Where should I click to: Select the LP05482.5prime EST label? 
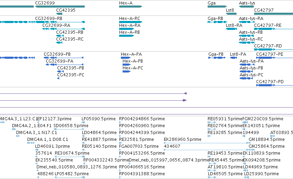72,174
